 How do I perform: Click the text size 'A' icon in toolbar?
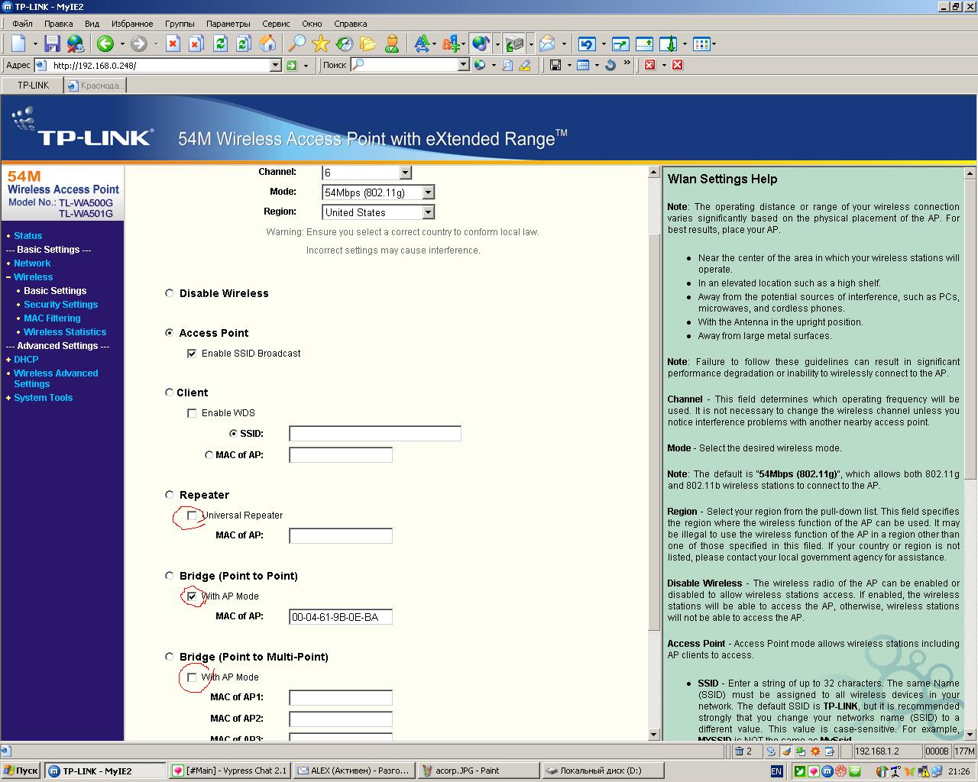[421, 44]
